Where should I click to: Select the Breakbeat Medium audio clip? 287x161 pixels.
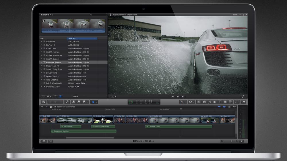(x=84, y=131)
